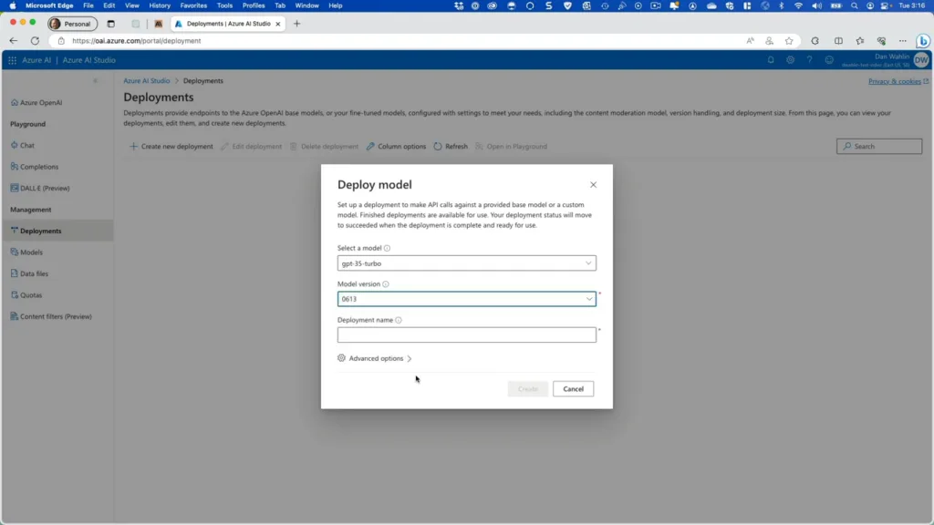Click the info icon beside Deployment name
This screenshot has width=934, height=525.
pyautogui.click(x=399, y=320)
